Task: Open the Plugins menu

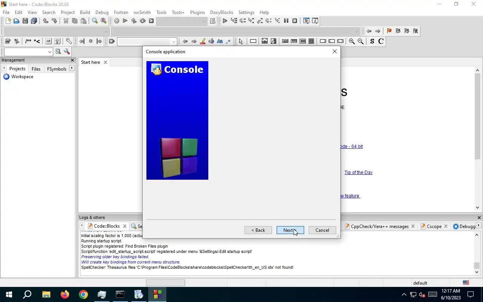Action: coord(197,12)
